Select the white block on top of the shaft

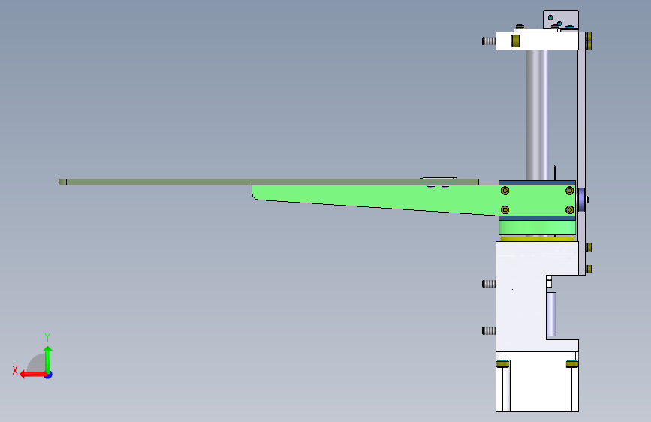537,41
